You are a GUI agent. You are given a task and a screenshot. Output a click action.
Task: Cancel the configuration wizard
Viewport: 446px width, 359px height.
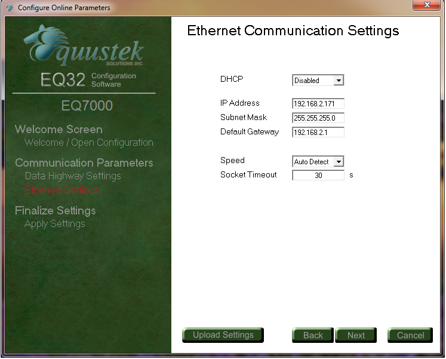click(410, 335)
